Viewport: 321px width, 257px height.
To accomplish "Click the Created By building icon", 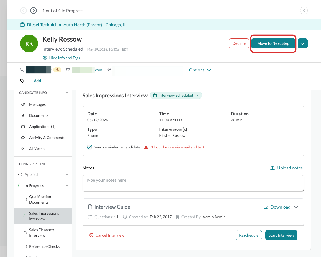I will click(x=178, y=217).
